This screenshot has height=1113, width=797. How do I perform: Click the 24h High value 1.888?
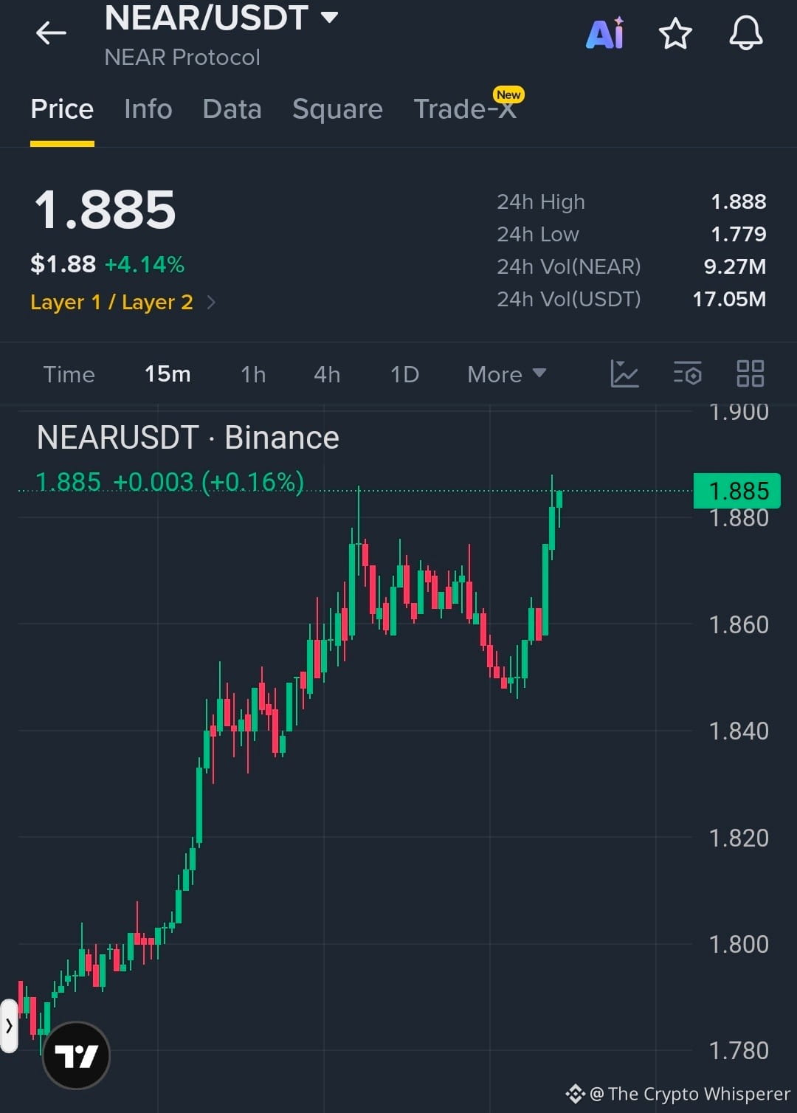tap(738, 201)
